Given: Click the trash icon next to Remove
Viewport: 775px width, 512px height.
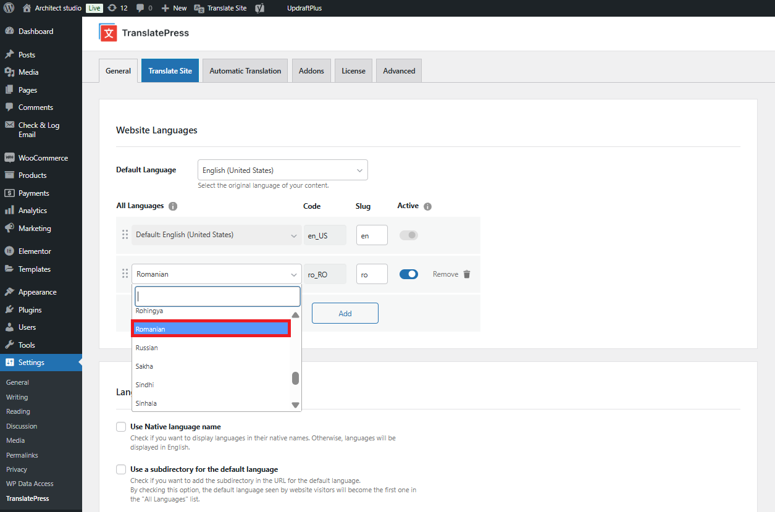Looking at the screenshot, I should (x=467, y=274).
